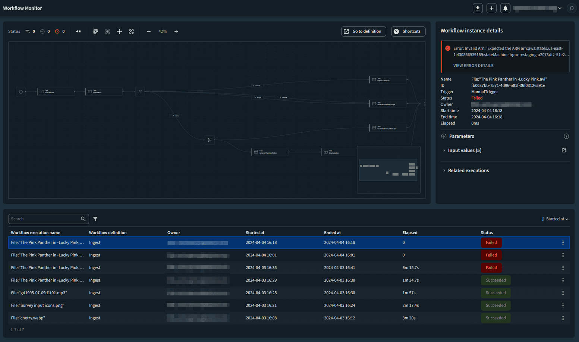This screenshot has height=342, width=579.
Task: Open row menu for gd1995-07-09d1t01.mp3
Action: (563, 293)
